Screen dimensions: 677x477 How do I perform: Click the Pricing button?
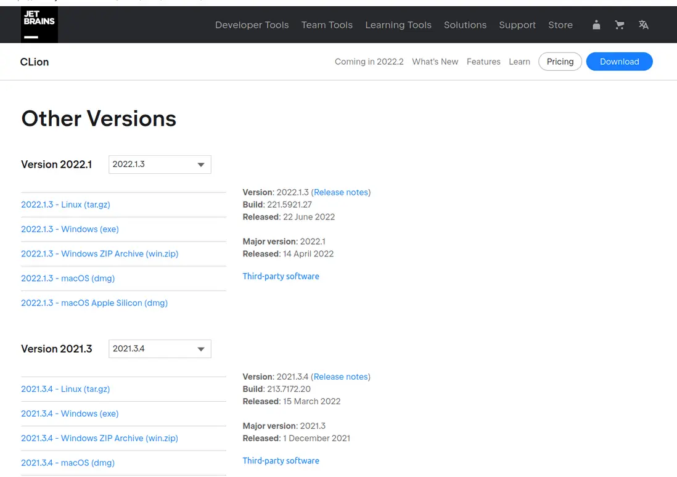pyautogui.click(x=560, y=62)
